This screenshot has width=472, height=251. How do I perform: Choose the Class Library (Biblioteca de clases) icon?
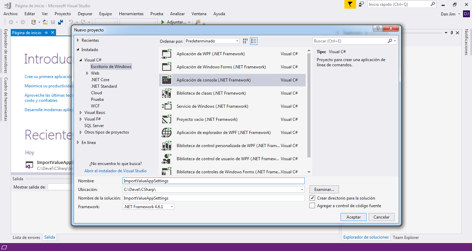167,93
